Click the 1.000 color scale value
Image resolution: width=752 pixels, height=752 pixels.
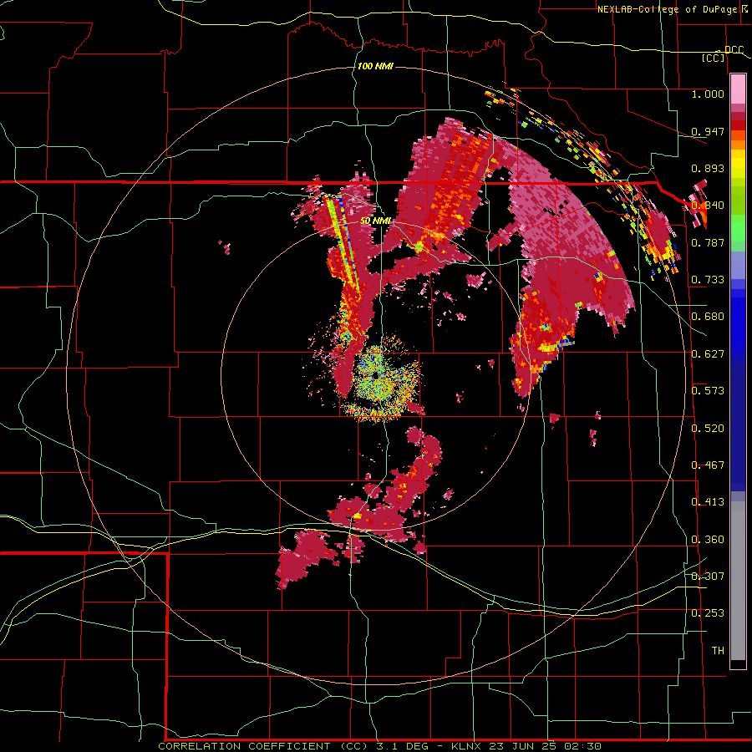pyautogui.click(x=708, y=94)
